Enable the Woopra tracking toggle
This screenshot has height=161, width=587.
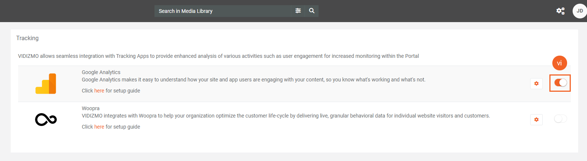(x=560, y=119)
